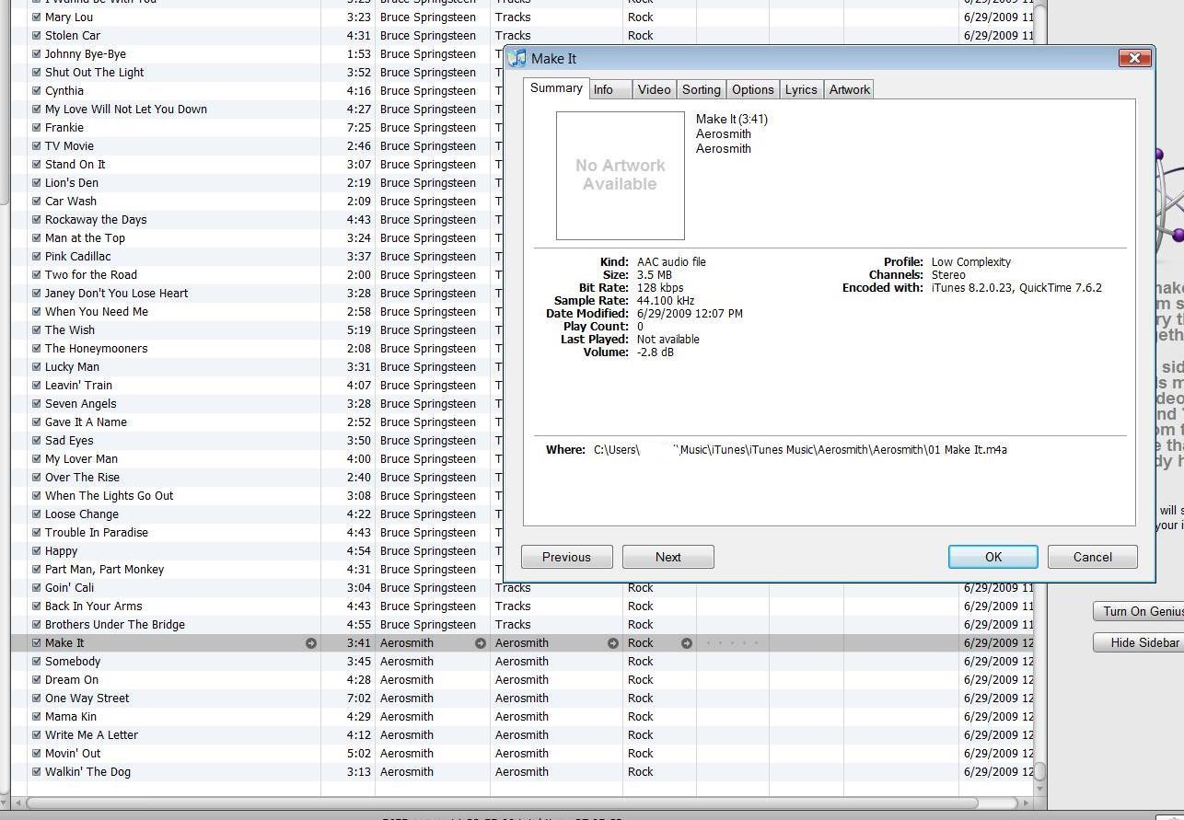Toggle the checkbox for Cynthia
The image size is (1184, 820).
click(36, 91)
